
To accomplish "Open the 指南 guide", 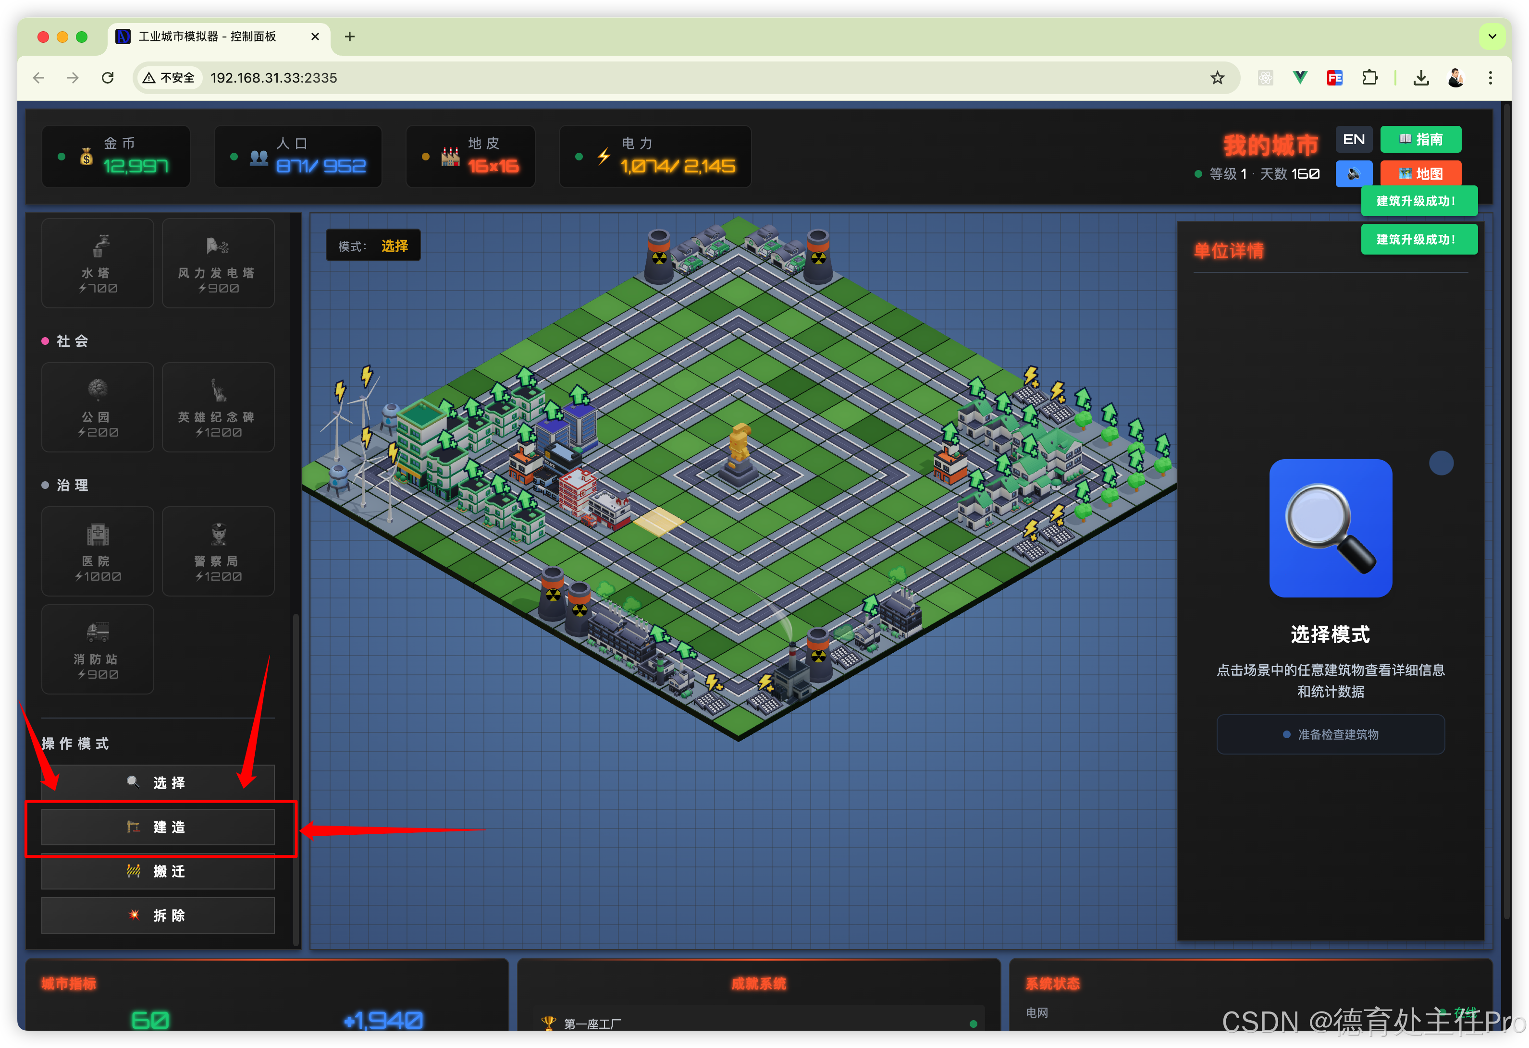I will point(1420,139).
